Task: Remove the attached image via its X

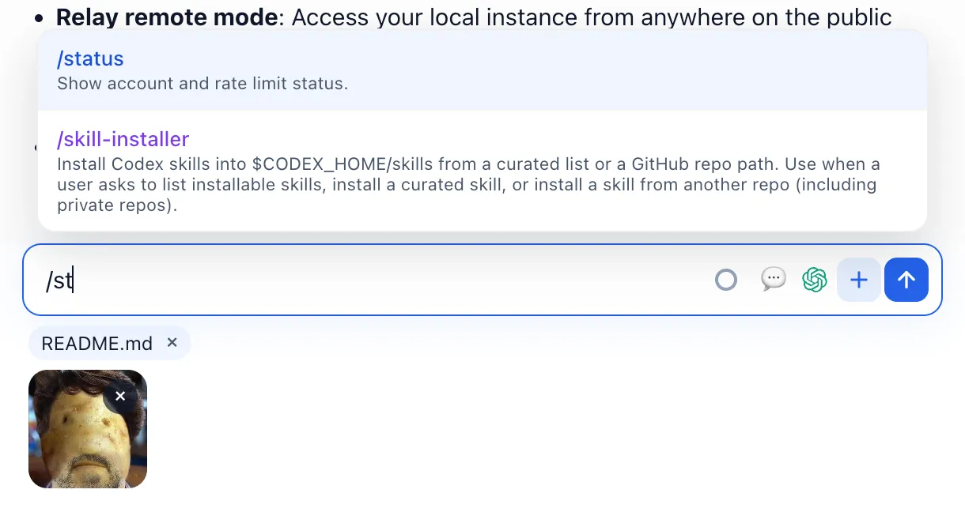Action: coord(120,396)
